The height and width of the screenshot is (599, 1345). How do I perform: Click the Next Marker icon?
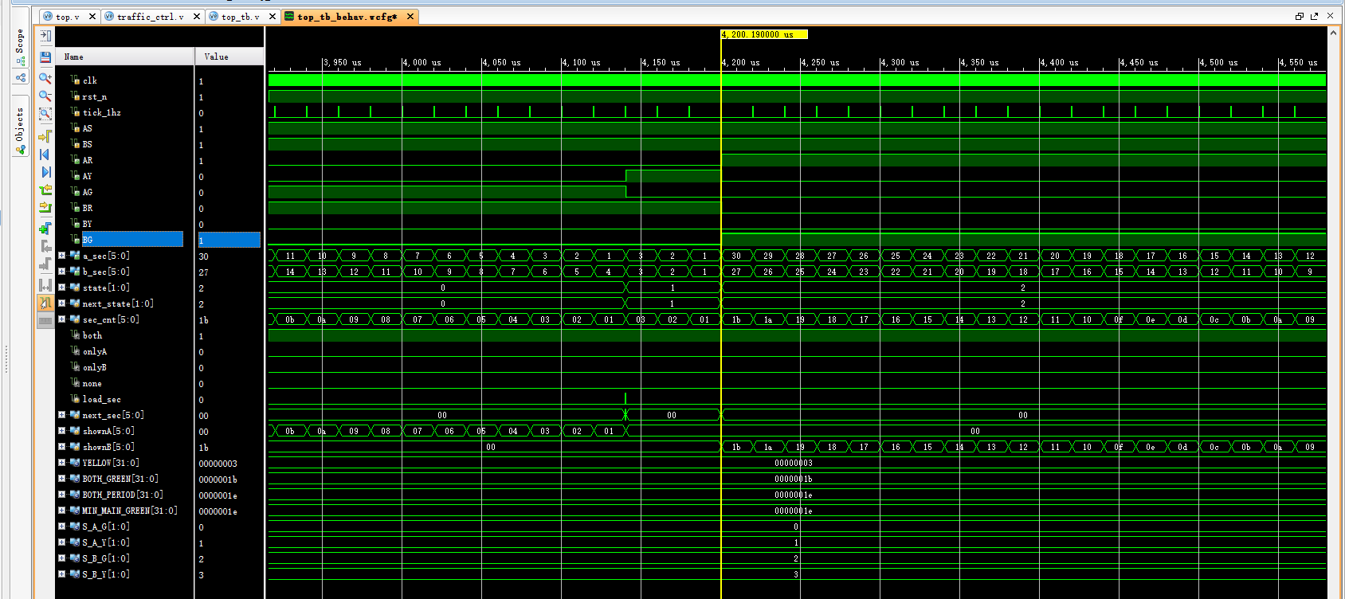(x=45, y=264)
